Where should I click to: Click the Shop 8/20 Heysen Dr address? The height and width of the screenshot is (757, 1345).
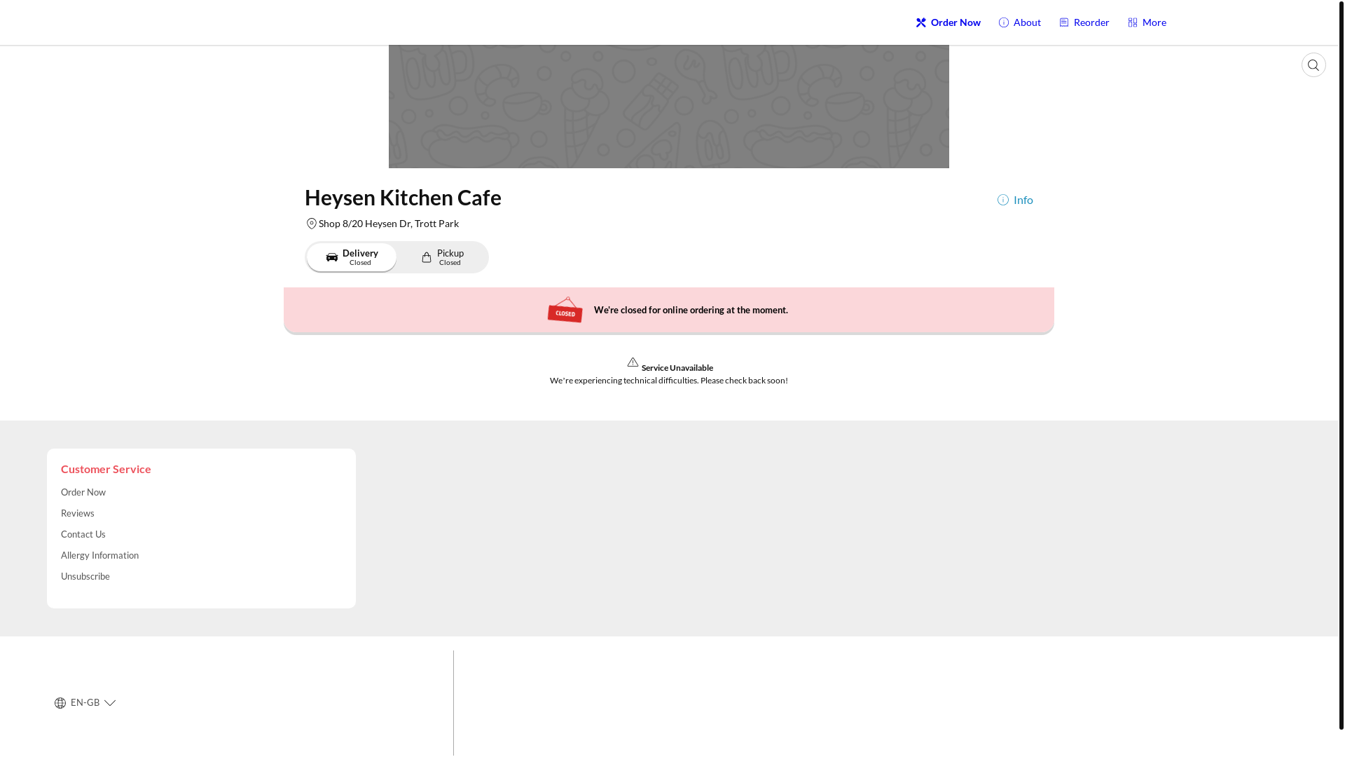(x=389, y=224)
